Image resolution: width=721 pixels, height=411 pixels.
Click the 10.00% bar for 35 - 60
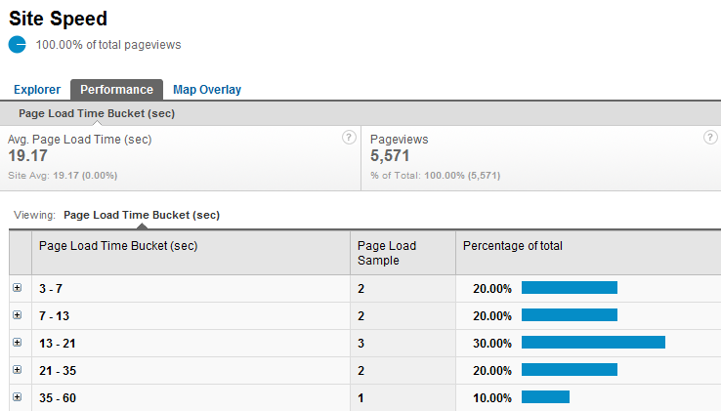545,397
